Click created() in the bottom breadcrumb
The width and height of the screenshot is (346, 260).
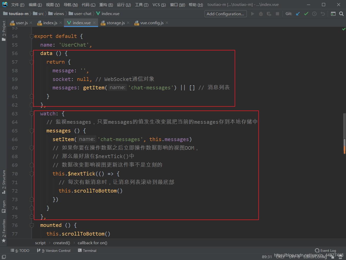click(62, 243)
